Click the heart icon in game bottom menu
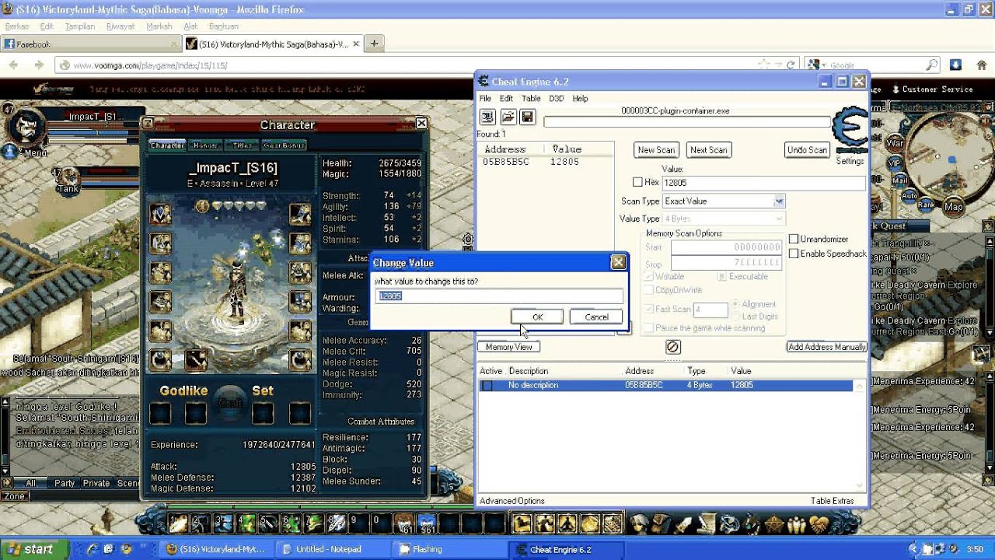 [819, 524]
